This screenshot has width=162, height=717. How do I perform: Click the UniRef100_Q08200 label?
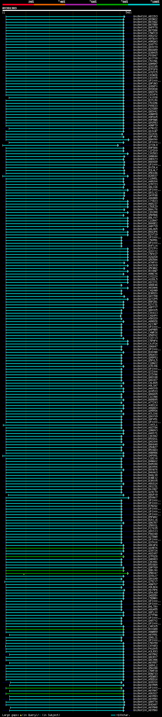pyautogui.click(x=145, y=682)
